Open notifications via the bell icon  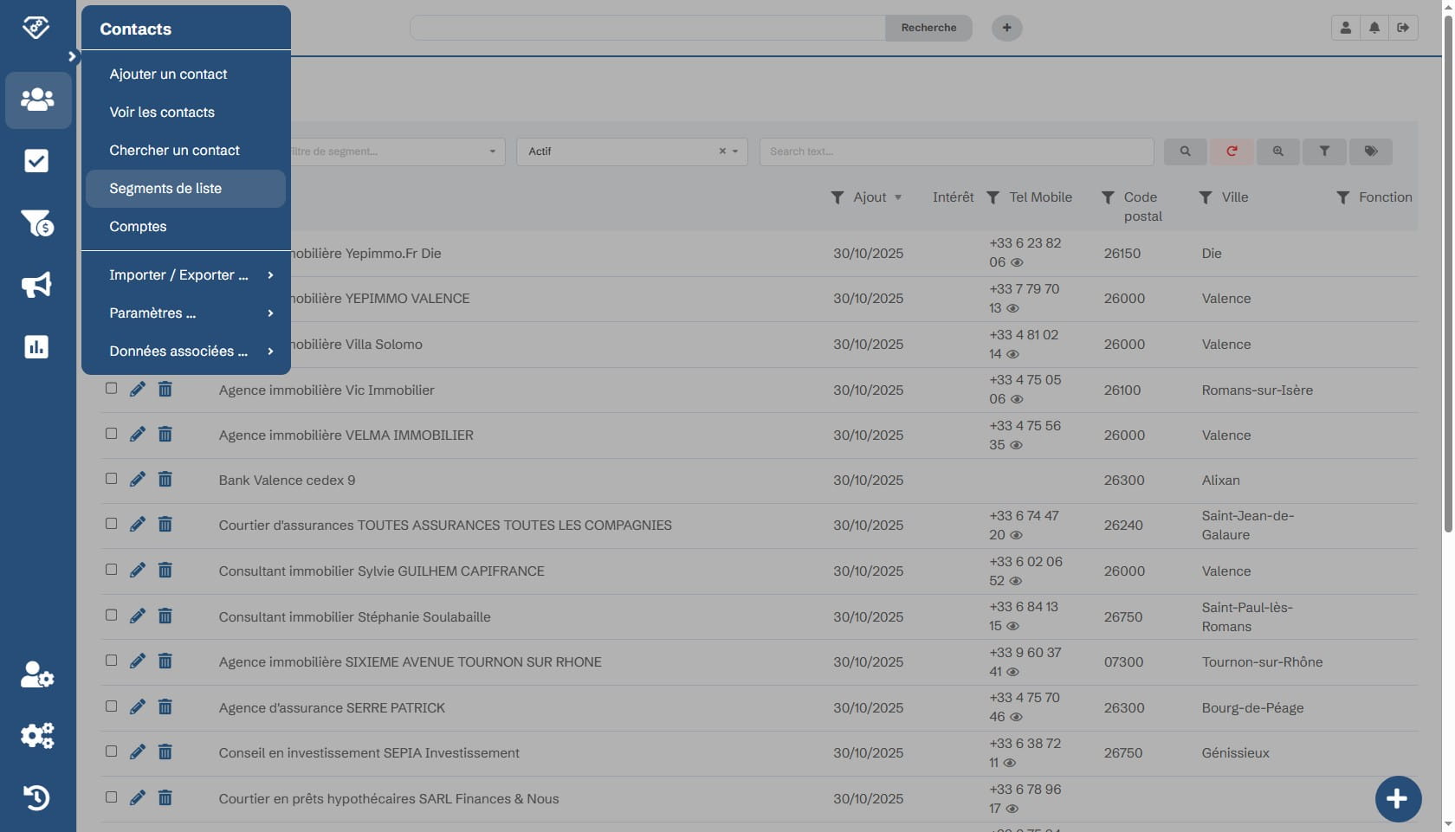[x=1374, y=27]
